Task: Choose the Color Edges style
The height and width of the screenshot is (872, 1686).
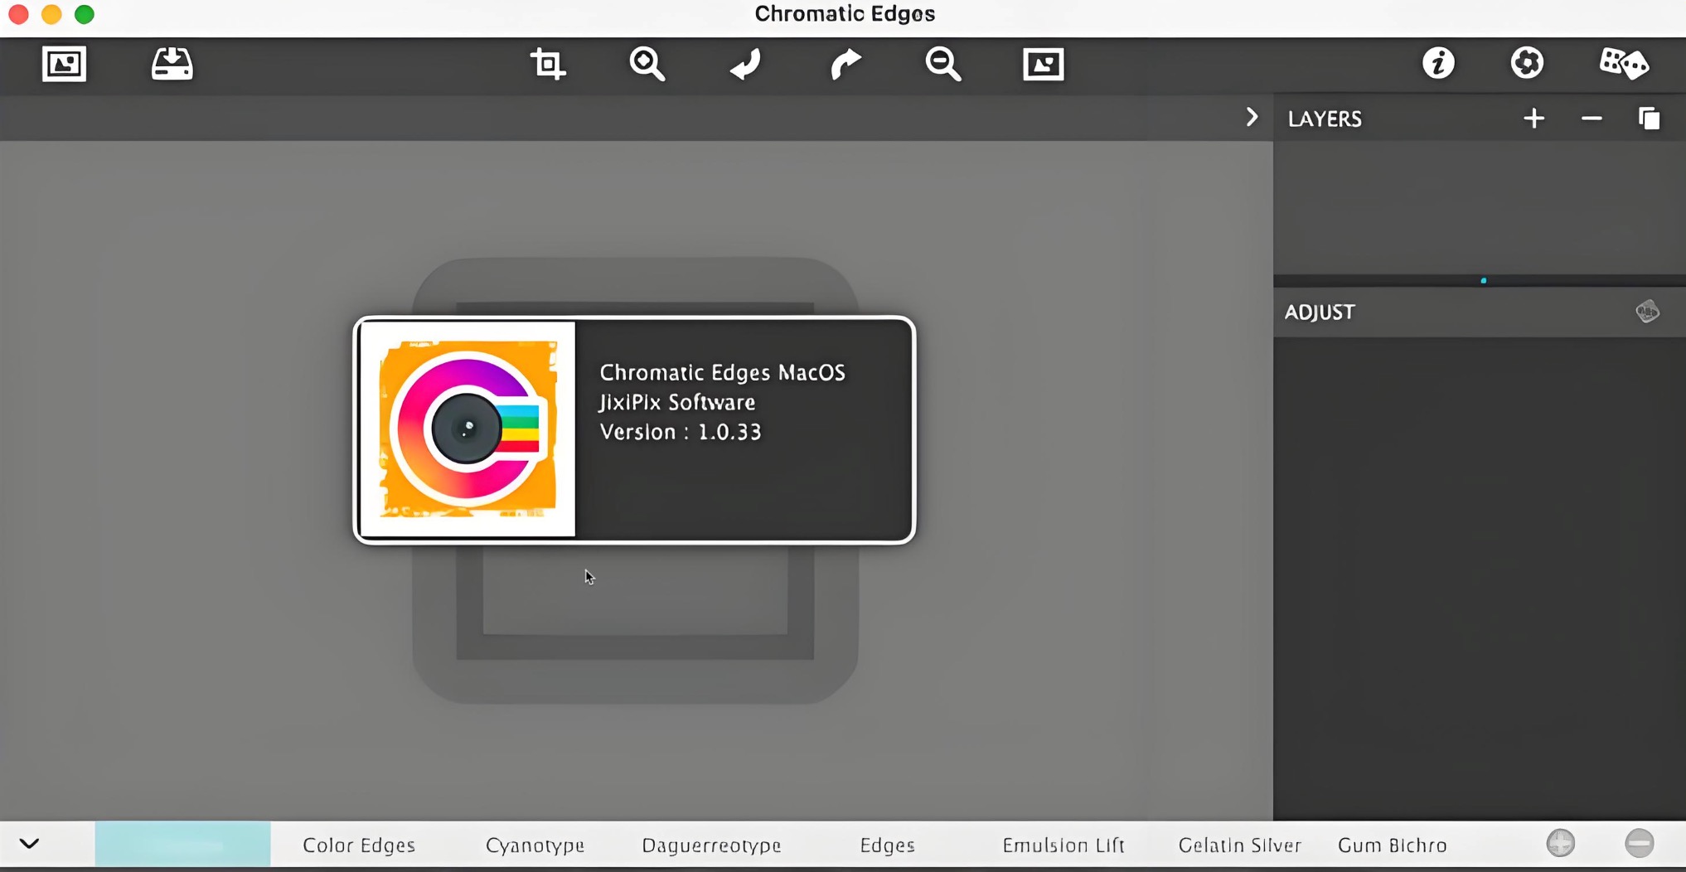Action: click(359, 845)
